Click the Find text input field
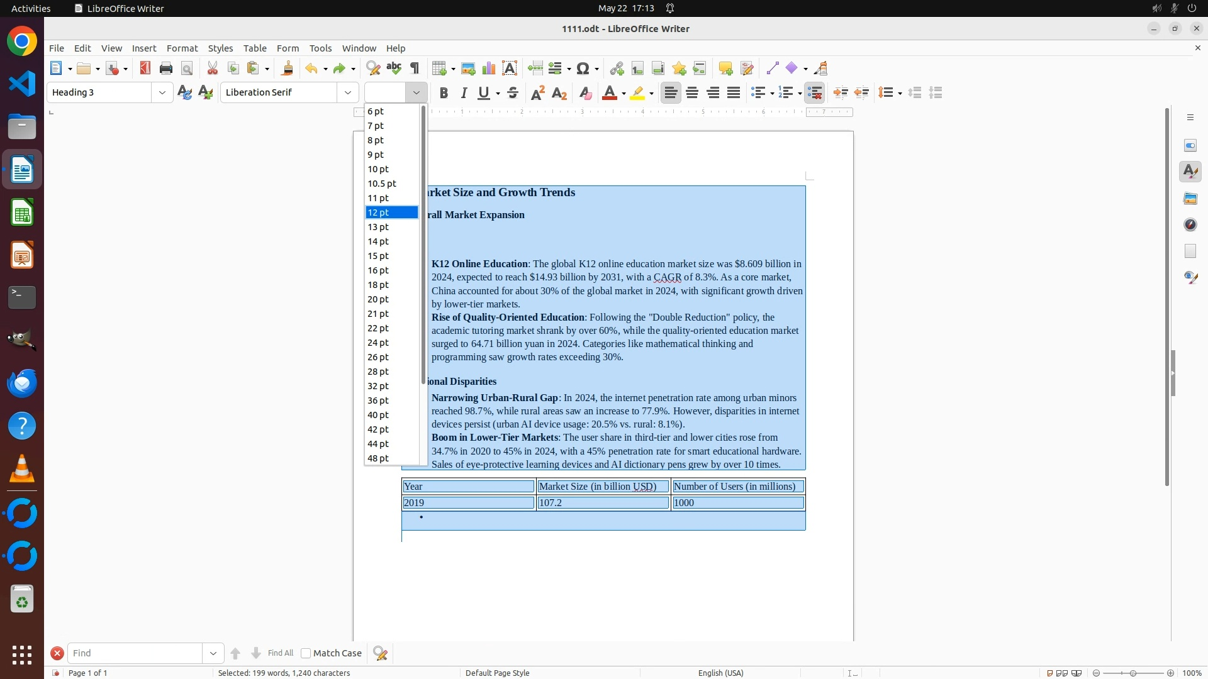Viewport: 1208px width, 679px height. [135, 653]
